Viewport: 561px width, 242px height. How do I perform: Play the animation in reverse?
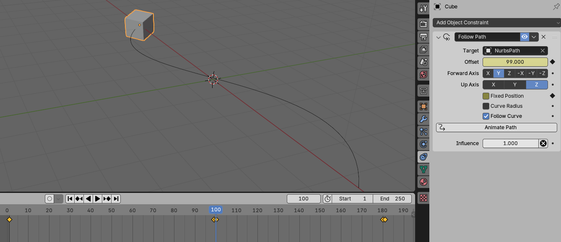coord(88,199)
